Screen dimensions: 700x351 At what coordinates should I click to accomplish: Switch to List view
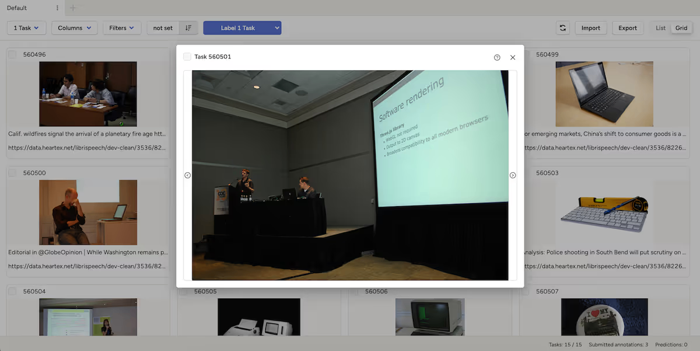660,28
